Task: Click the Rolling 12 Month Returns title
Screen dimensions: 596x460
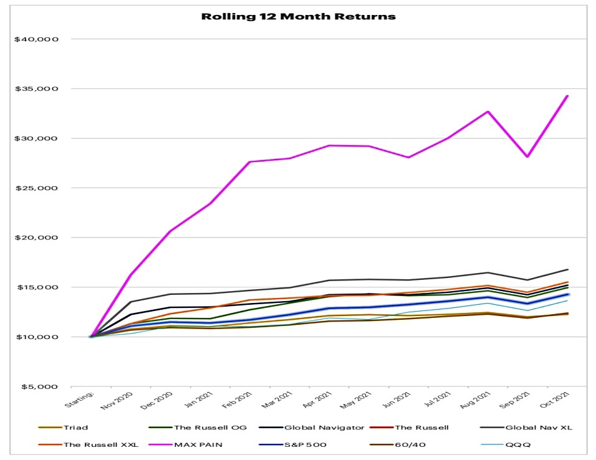Action: (x=299, y=16)
